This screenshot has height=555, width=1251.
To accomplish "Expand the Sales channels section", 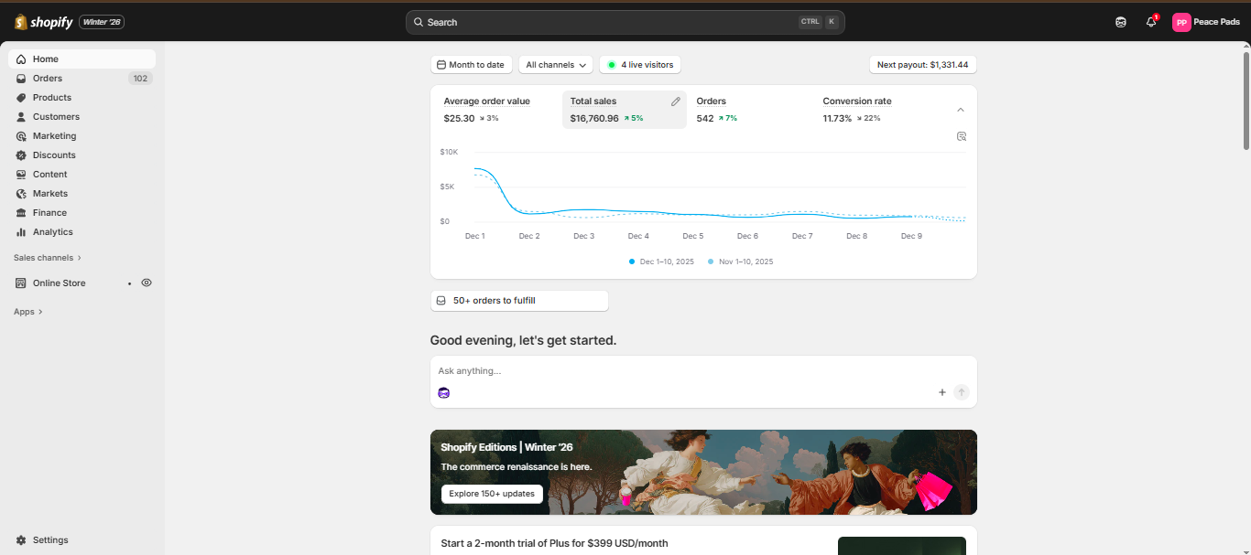I will pyautogui.click(x=48, y=258).
